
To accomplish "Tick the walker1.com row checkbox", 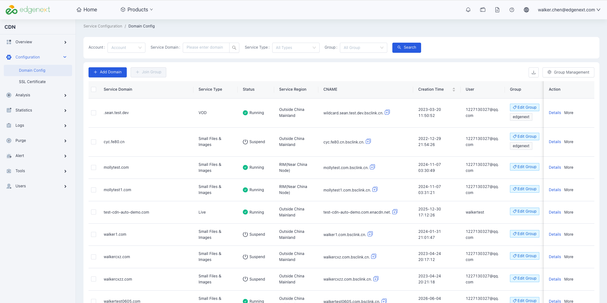I will [x=94, y=234].
